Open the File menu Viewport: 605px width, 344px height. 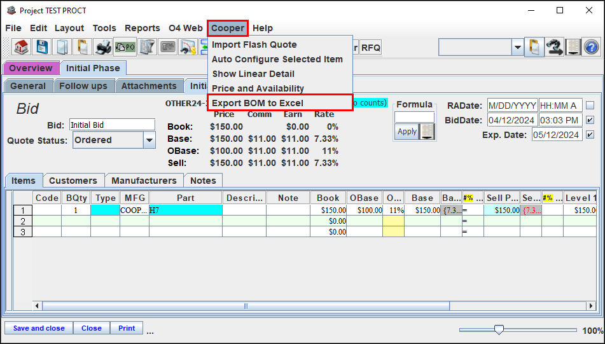click(x=13, y=28)
